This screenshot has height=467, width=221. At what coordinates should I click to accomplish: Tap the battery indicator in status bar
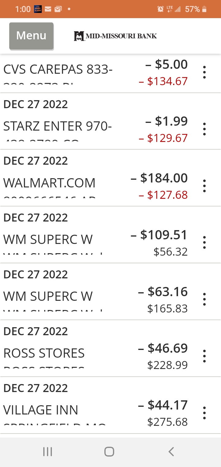[204, 9]
